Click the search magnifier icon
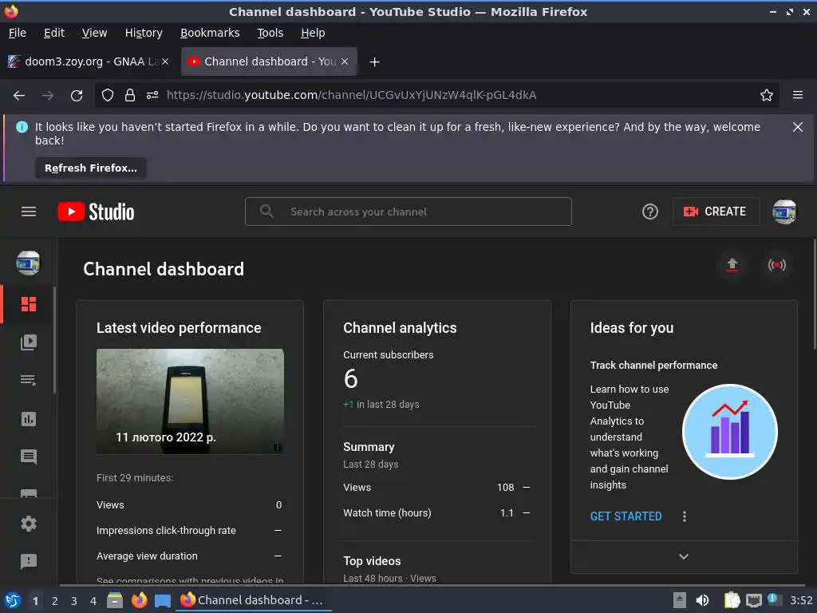The width and height of the screenshot is (817, 613). [x=266, y=212]
